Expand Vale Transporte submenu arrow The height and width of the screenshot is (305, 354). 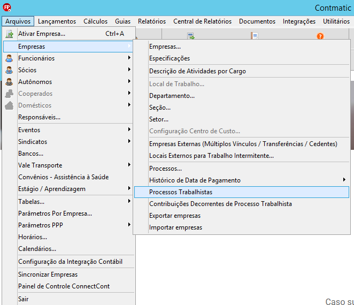coord(129,165)
